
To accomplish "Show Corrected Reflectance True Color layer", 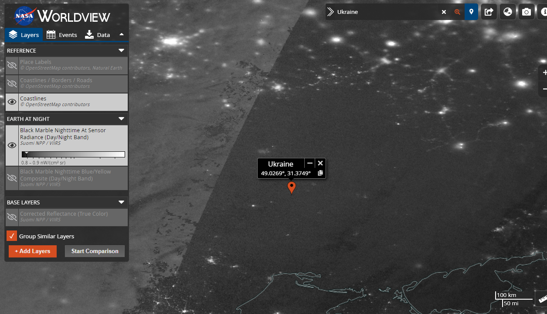I will tap(12, 217).
